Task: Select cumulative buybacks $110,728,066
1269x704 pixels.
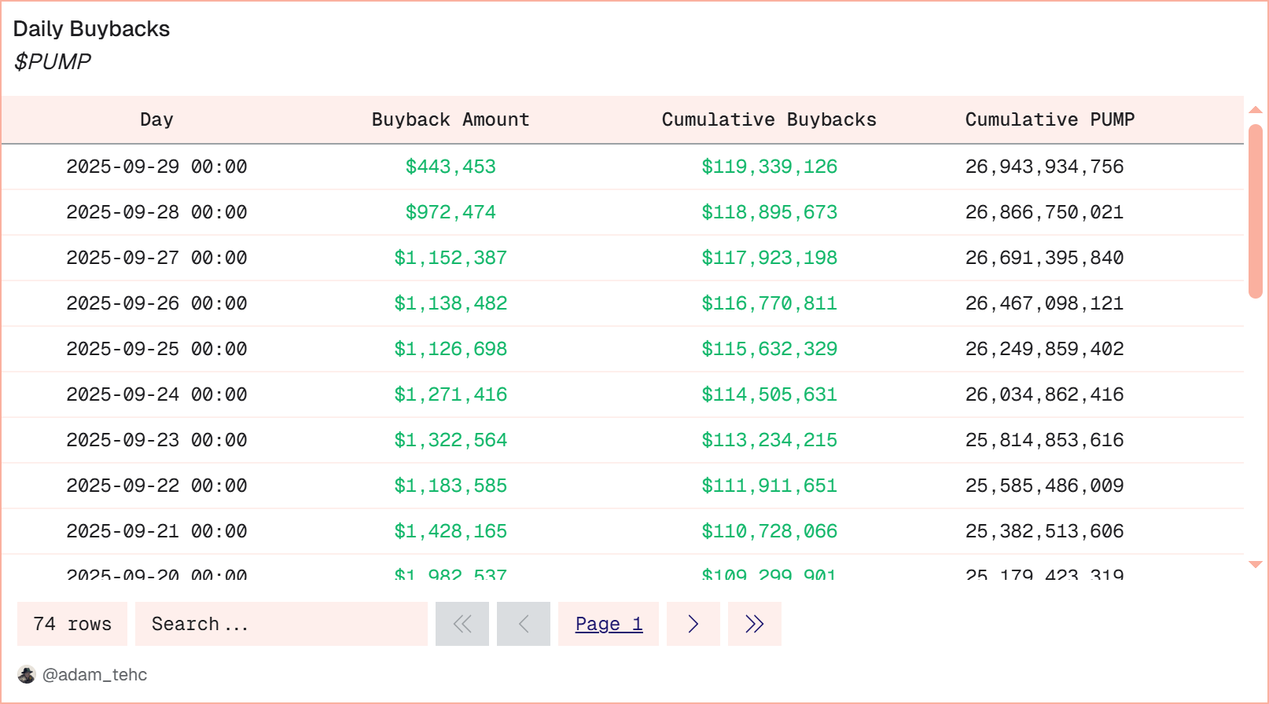Action: click(x=769, y=531)
